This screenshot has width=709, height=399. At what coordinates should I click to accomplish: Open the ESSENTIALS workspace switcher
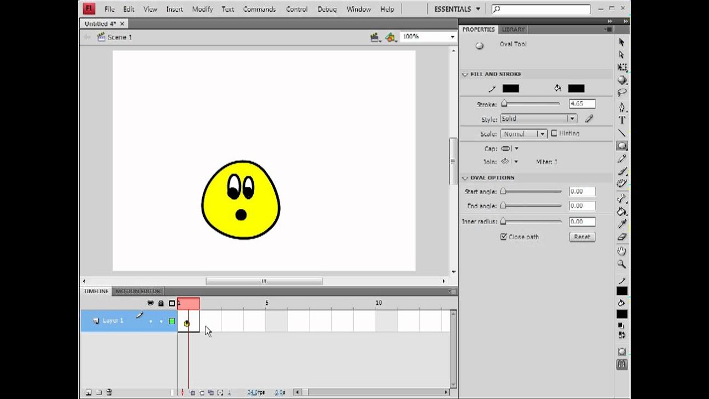click(458, 9)
